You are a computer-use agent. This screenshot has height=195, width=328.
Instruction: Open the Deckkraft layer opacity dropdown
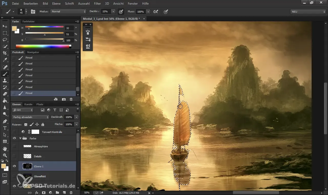pos(76,117)
